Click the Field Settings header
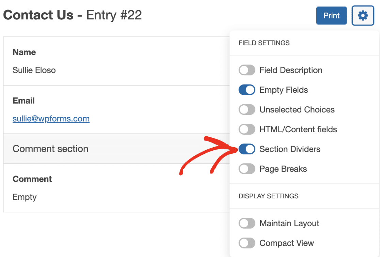 (264, 43)
